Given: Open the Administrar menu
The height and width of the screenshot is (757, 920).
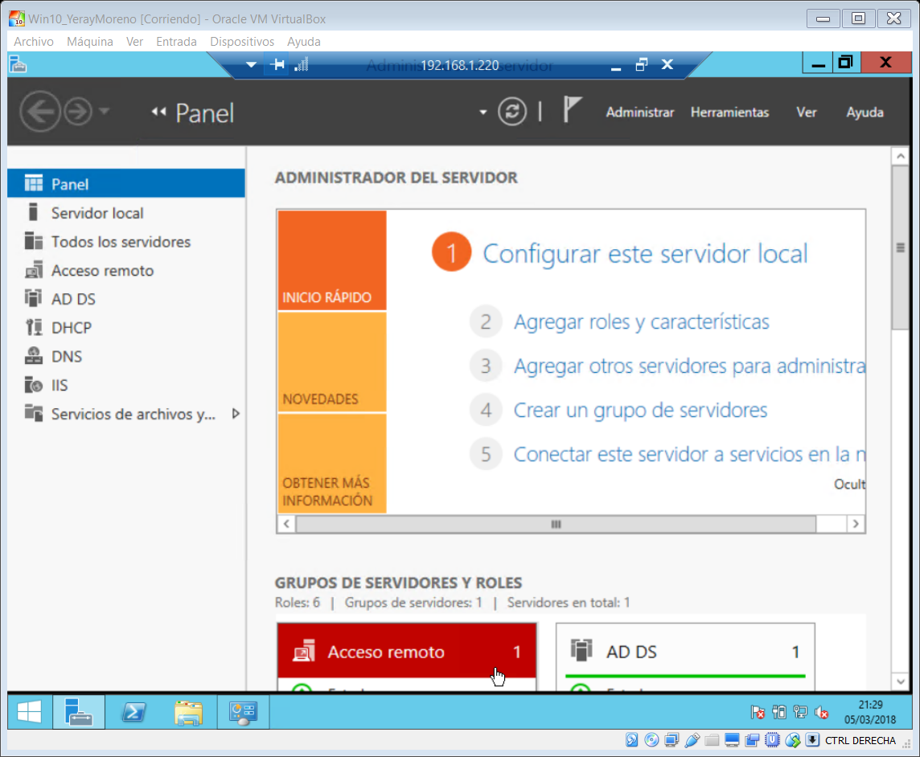Looking at the screenshot, I should point(639,112).
